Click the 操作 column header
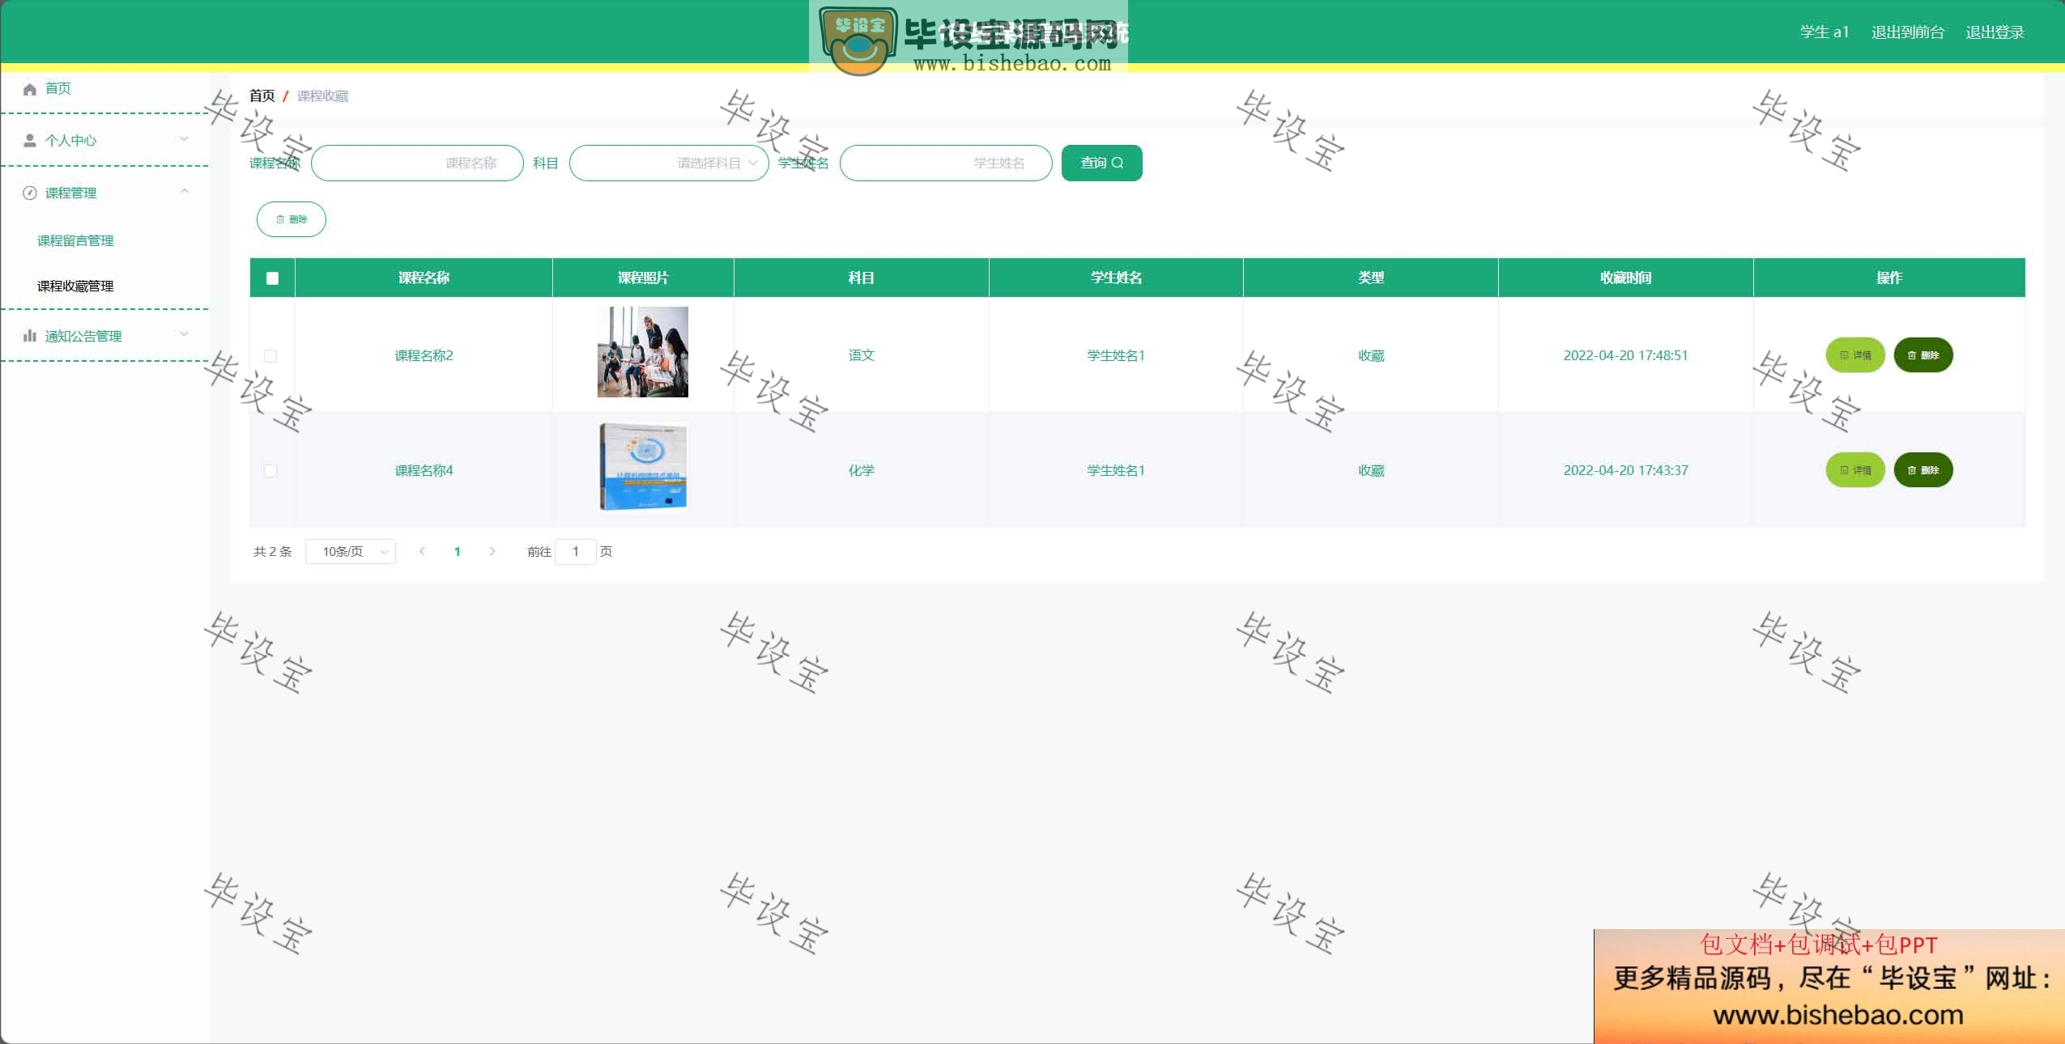Viewport: 2065px width, 1044px height. [1889, 278]
